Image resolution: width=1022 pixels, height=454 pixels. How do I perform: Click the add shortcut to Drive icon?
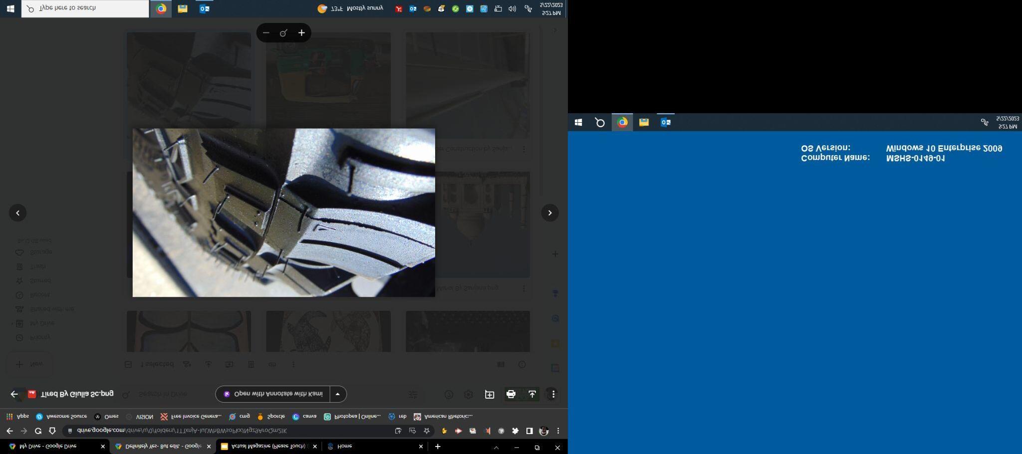click(490, 394)
